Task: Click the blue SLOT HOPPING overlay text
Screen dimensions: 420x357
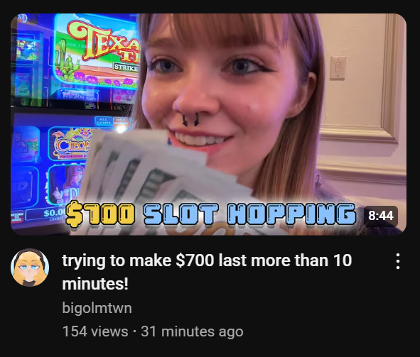Action: coord(249,214)
